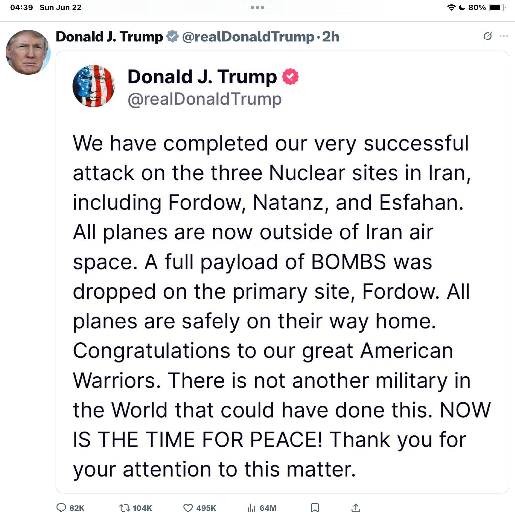515x512 pixels.
Task: Expand the header three-dot menu at top
Action: coord(257,7)
